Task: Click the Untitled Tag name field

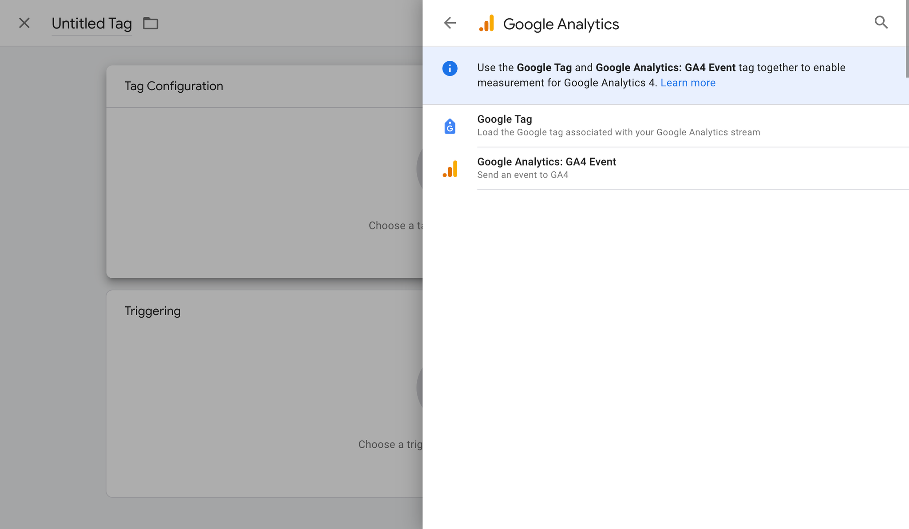Action: [x=91, y=24]
